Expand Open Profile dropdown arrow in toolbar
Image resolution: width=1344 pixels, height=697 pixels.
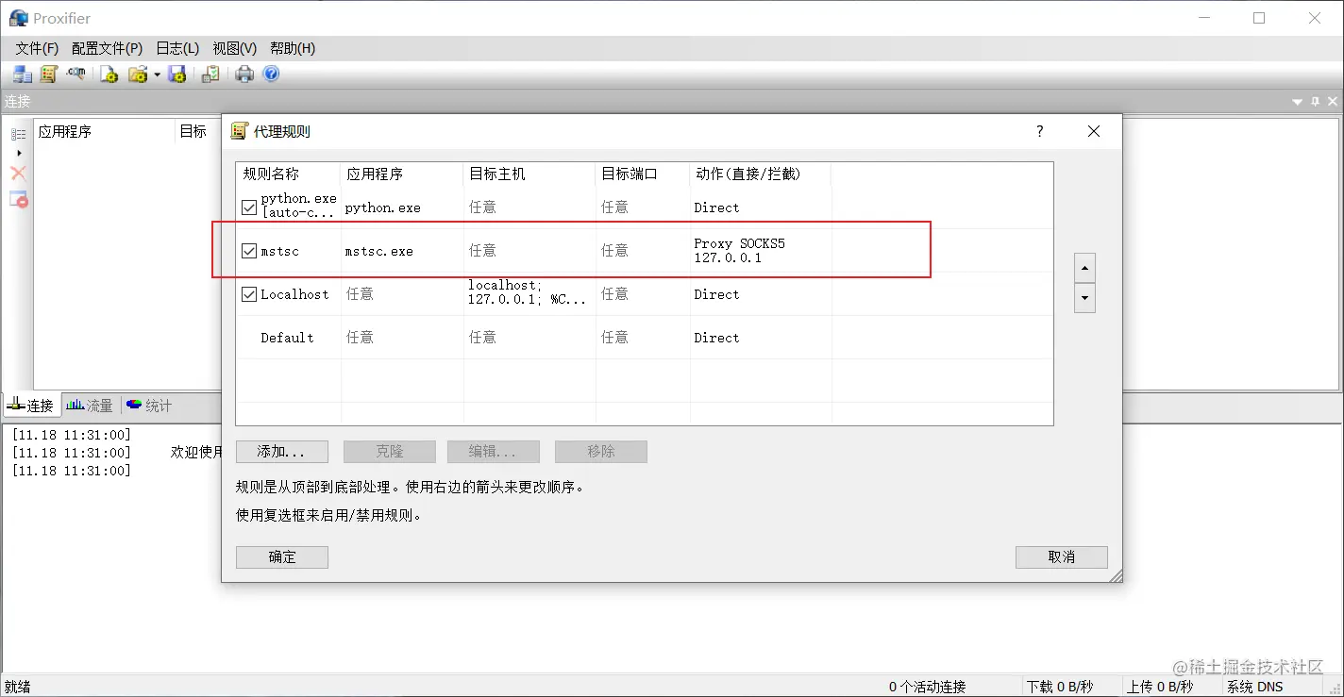[x=157, y=75]
